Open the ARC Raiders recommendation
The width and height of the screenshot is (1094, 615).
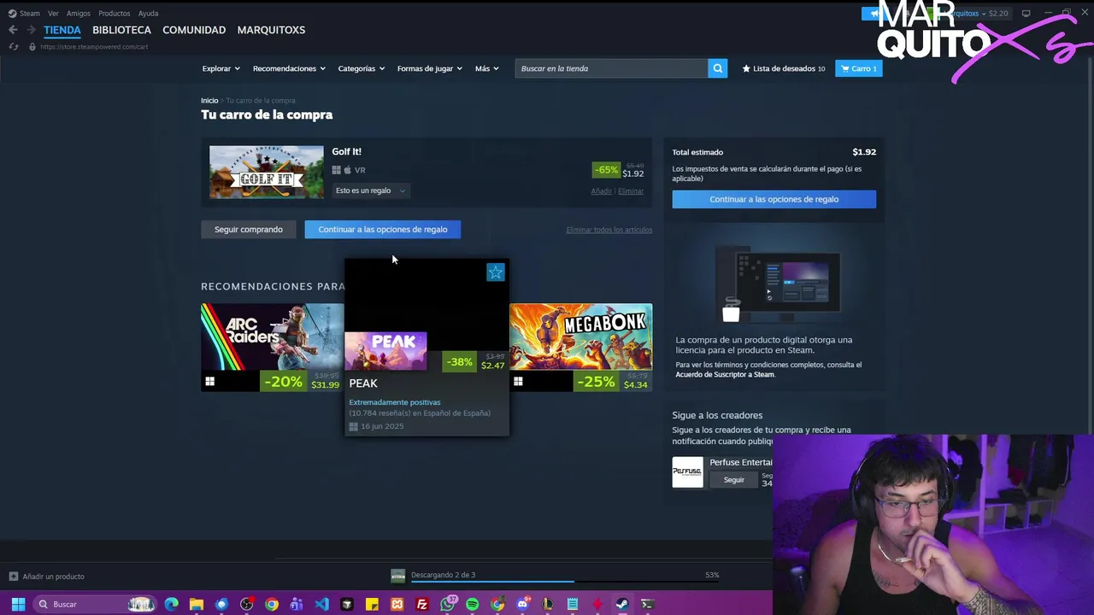pyautogui.click(x=273, y=348)
